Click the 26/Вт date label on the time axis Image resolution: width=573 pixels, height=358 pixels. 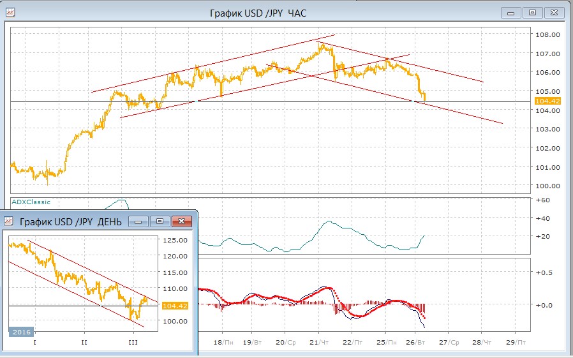[415, 342]
